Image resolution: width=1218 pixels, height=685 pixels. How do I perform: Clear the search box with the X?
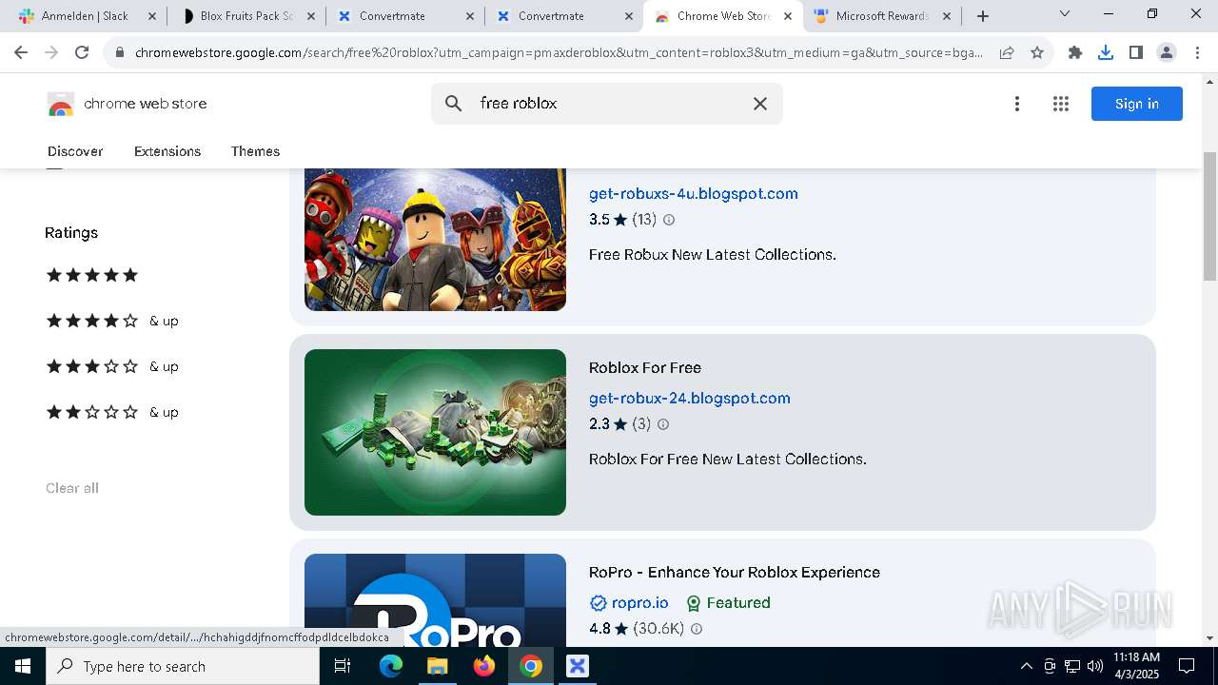click(760, 104)
